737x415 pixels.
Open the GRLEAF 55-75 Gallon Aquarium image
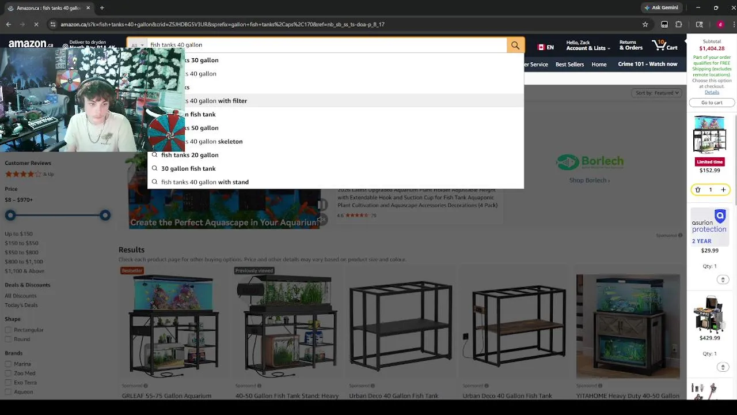[x=173, y=326]
